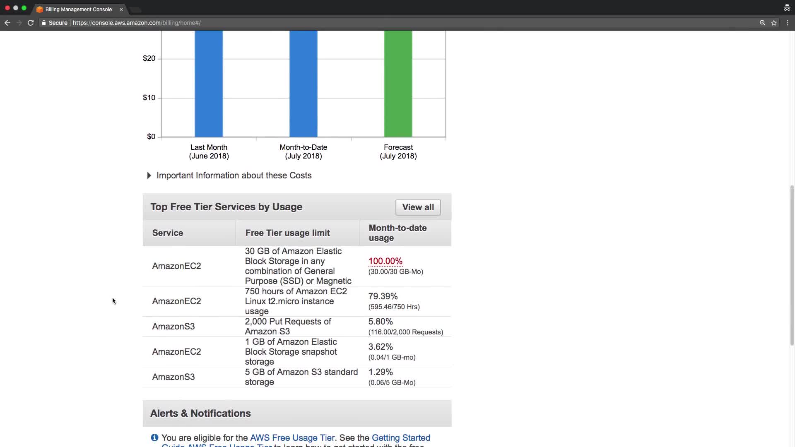Expand Important Information about these Costs
The width and height of the screenshot is (795, 447).
tap(149, 175)
